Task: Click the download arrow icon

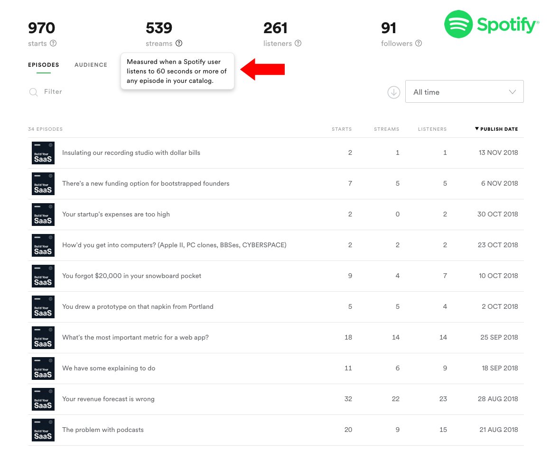Action: click(x=393, y=92)
